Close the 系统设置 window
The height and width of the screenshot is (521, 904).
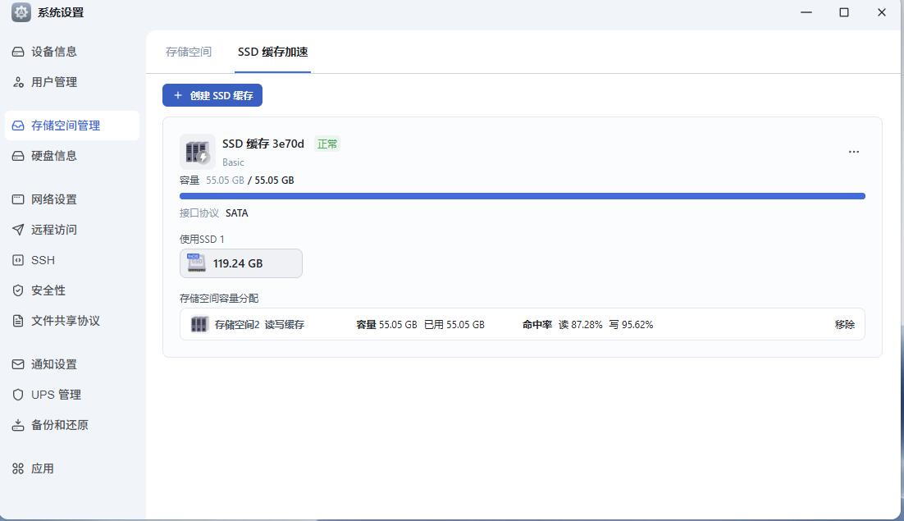coord(882,12)
